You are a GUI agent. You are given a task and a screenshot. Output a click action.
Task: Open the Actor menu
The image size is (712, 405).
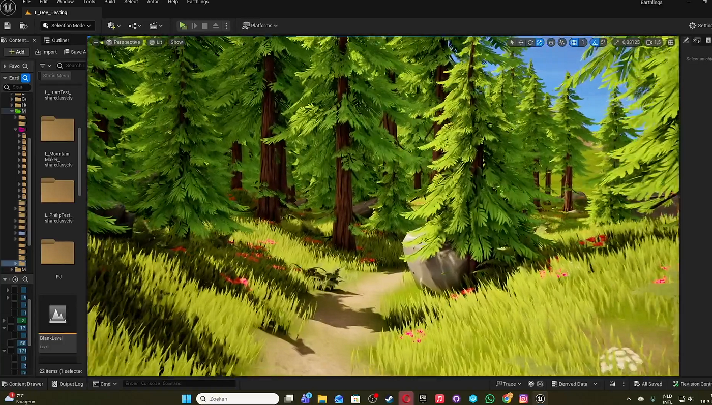pos(153,2)
